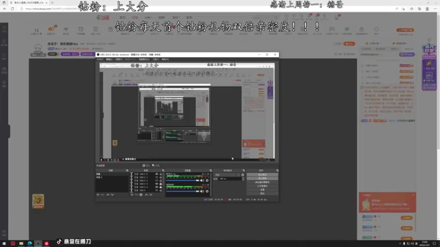This screenshot has height=247, width=440.
Task: Undock the Scenes panel via its header icon
Action: tap(127, 170)
